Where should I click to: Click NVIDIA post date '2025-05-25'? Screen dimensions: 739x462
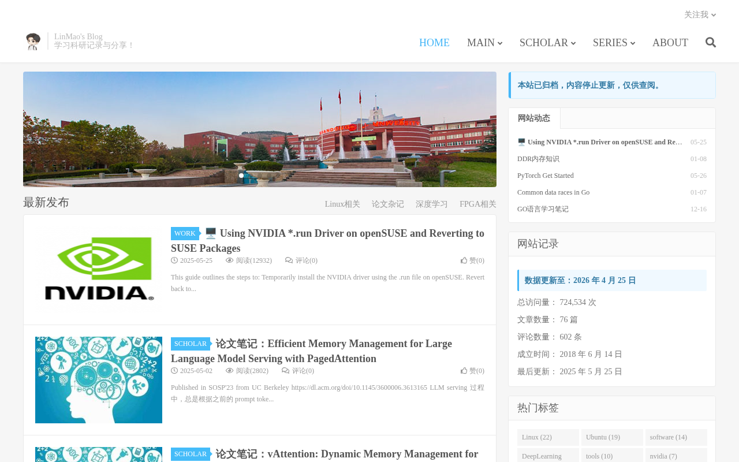[196, 260]
